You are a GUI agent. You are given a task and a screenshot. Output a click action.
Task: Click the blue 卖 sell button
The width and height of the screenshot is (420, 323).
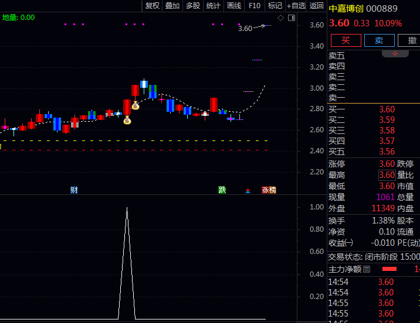click(380, 40)
